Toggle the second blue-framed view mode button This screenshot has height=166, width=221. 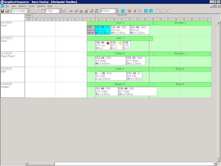151,11
